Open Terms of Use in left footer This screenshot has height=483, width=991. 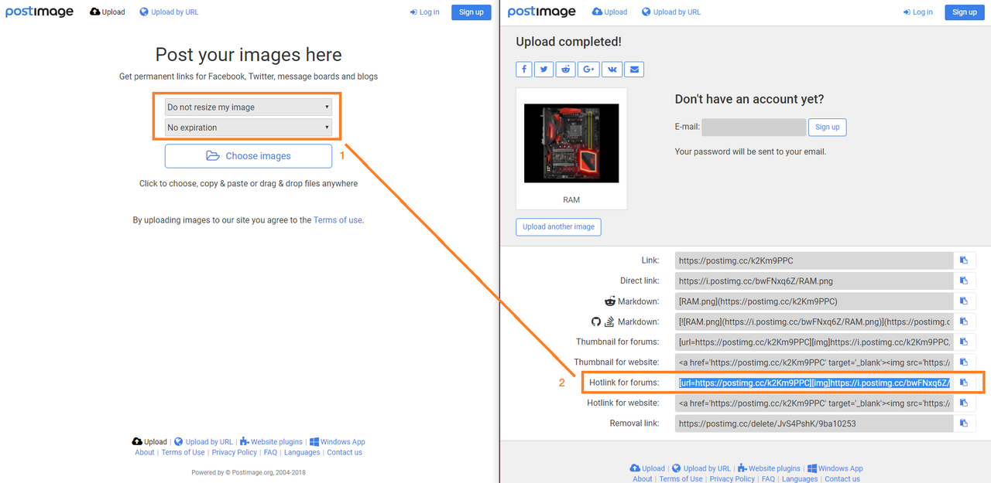point(183,453)
